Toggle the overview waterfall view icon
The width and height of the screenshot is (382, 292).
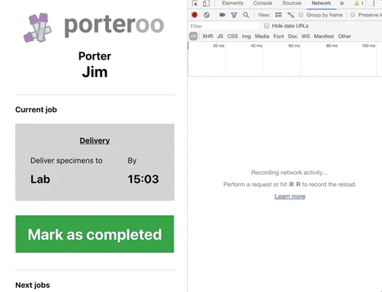290,15
